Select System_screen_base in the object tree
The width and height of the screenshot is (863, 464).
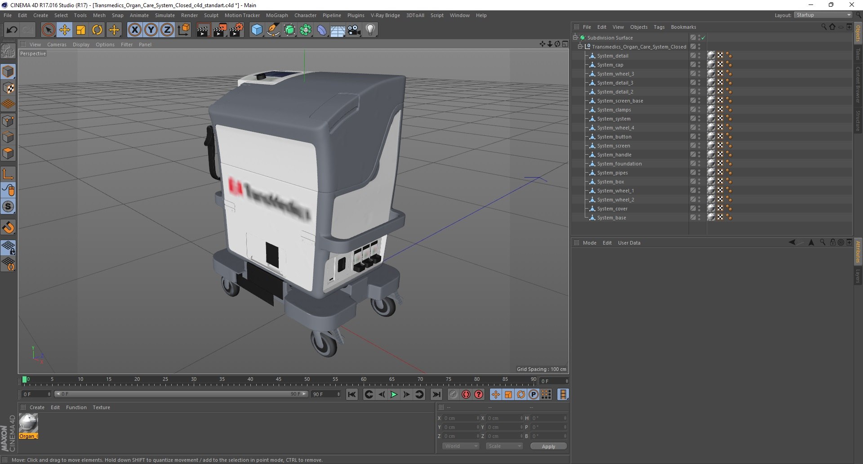tap(620, 101)
